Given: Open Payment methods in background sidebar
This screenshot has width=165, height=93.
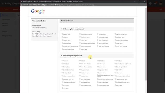Looking at the screenshot, I should 5,25.
